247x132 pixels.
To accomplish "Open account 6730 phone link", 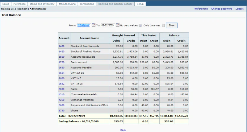I will (x=61, y=111).
